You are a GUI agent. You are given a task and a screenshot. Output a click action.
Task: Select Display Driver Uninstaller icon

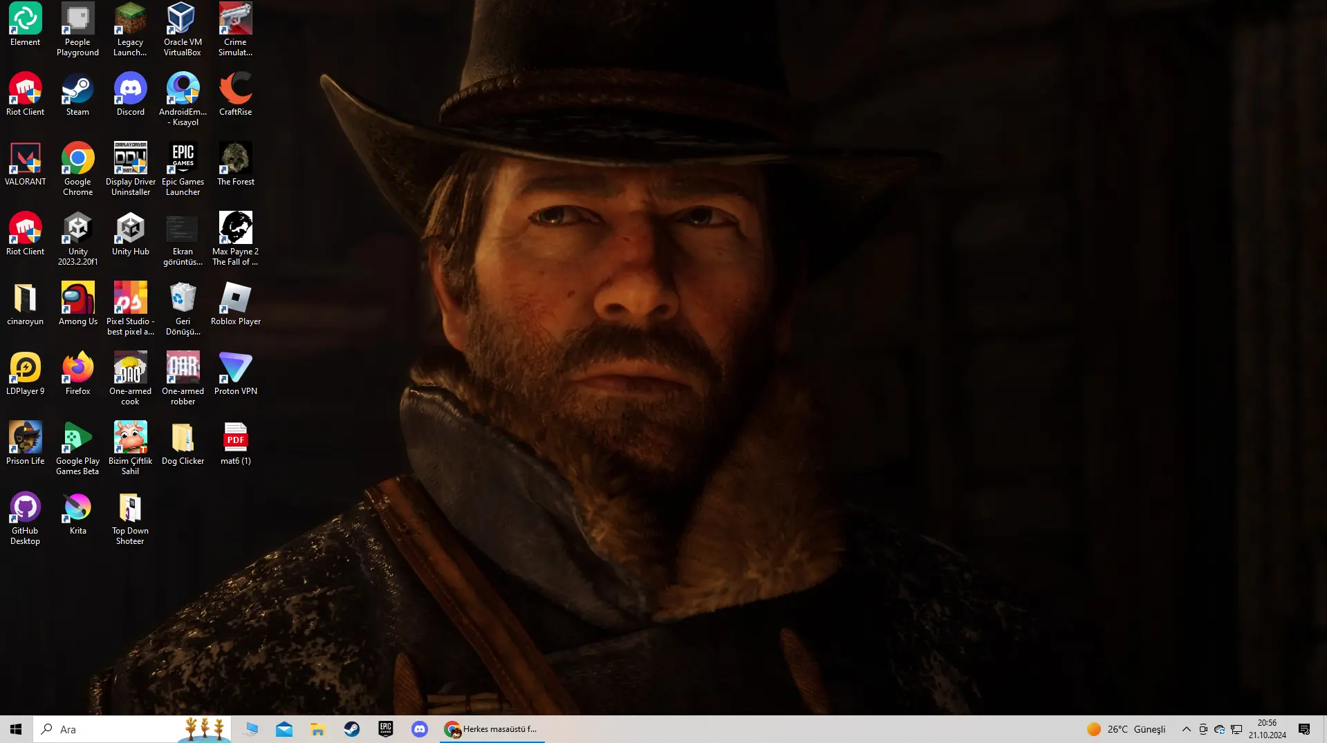pos(130,169)
